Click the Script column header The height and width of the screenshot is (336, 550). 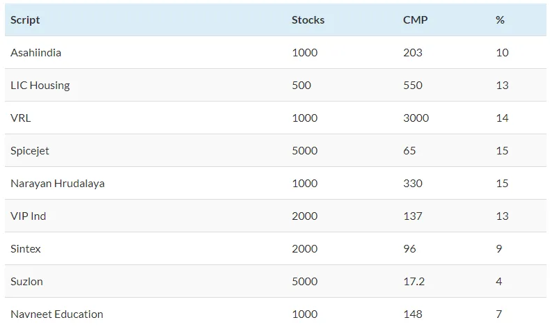click(x=25, y=20)
